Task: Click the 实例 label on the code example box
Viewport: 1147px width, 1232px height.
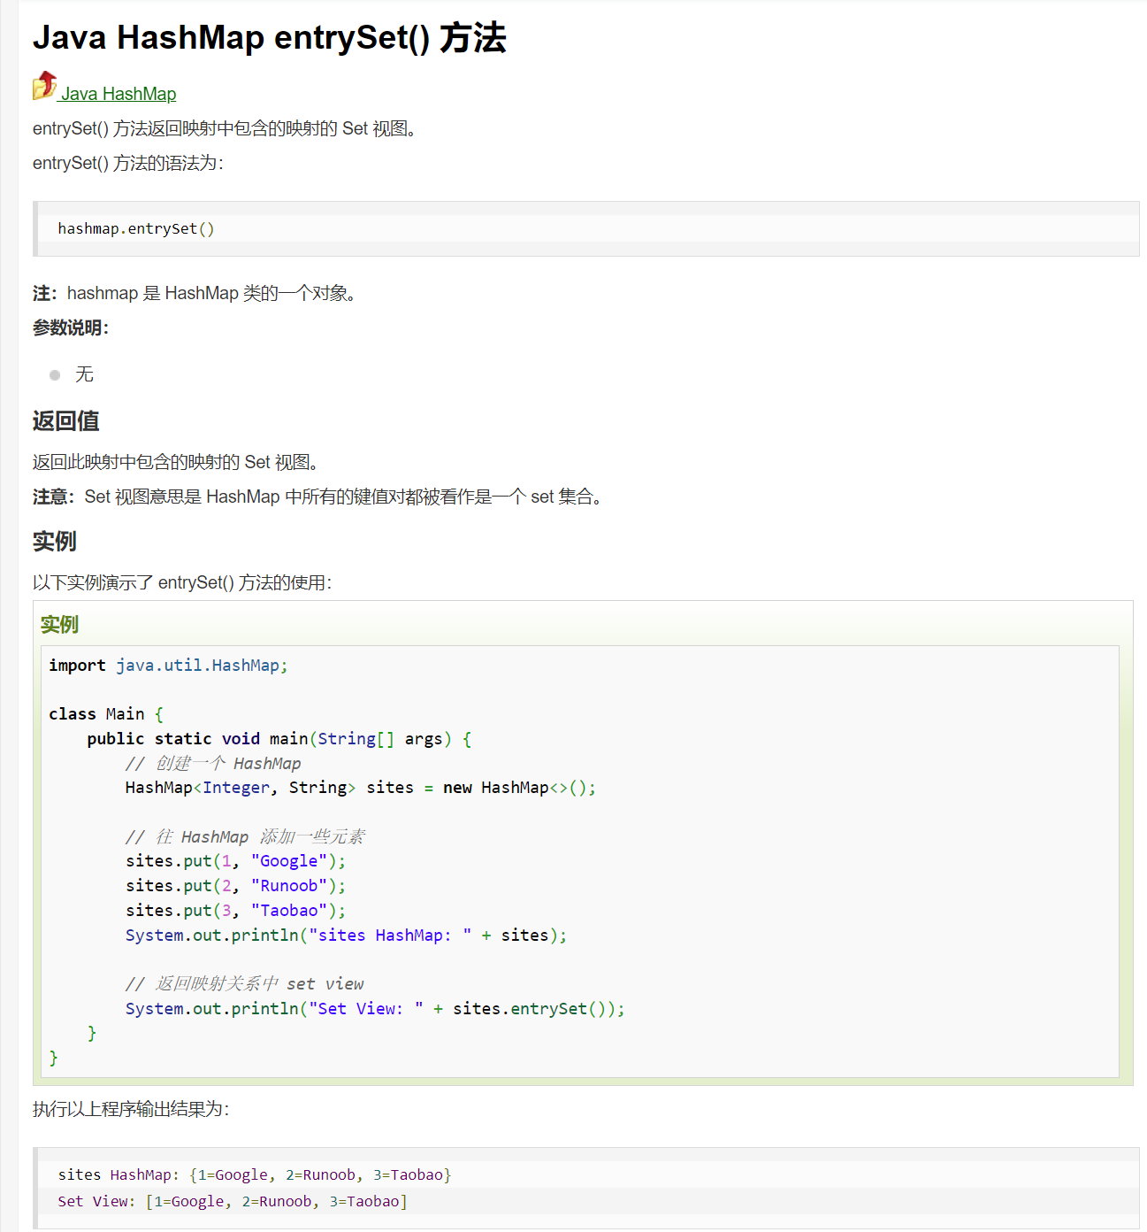Action: (x=58, y=624)
